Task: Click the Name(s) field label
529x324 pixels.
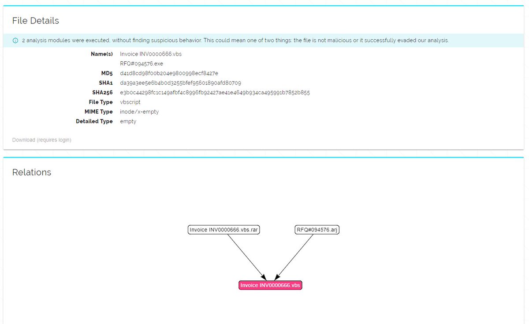Action: 102,54
